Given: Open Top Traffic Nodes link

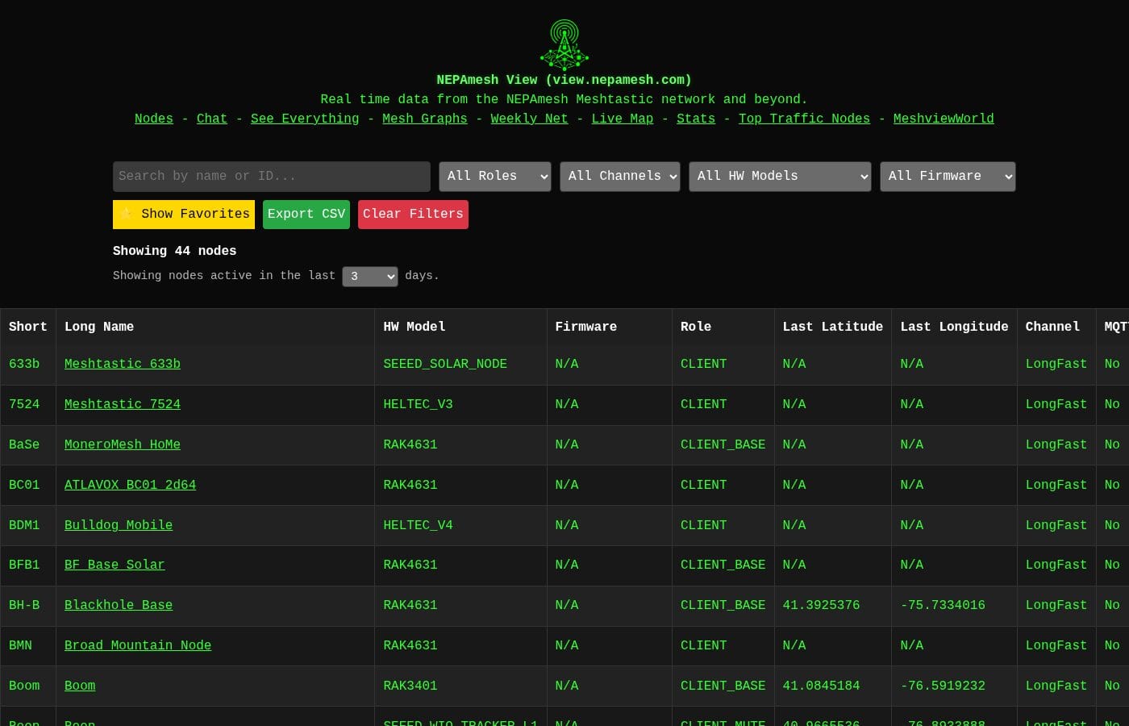Looking at the screenshot, I should point(805,119).
